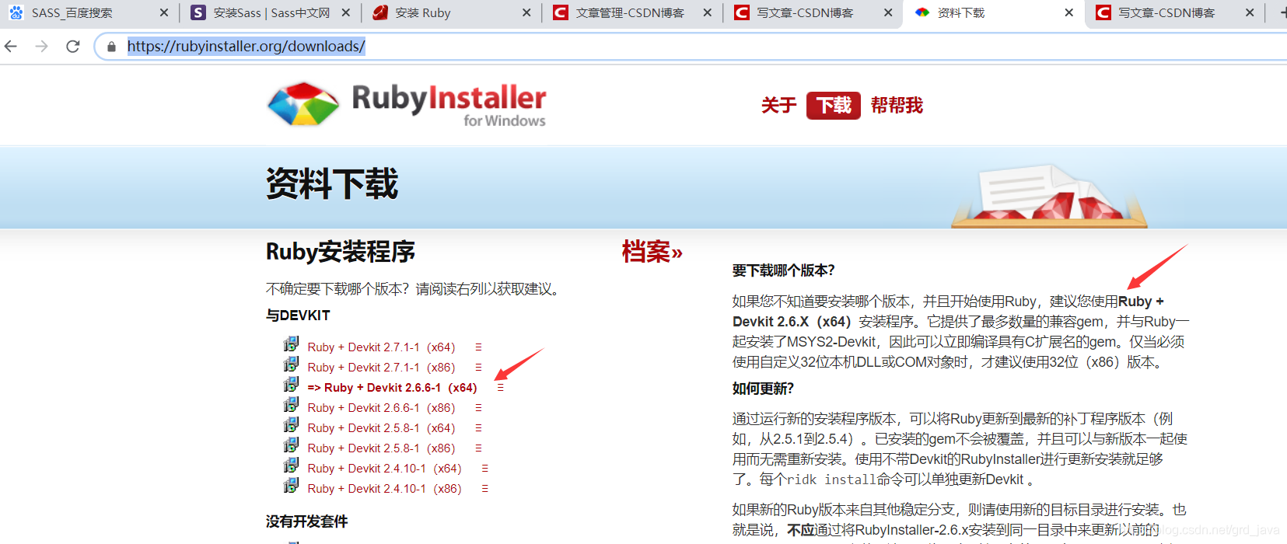
Task: Click the Ruby安装程序 heading
Action: (341, 252)
